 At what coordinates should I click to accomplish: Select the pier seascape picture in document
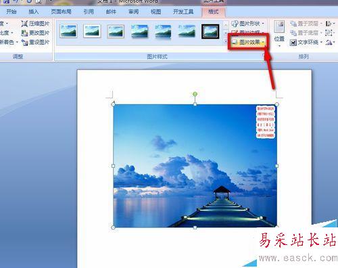[195, 166]
